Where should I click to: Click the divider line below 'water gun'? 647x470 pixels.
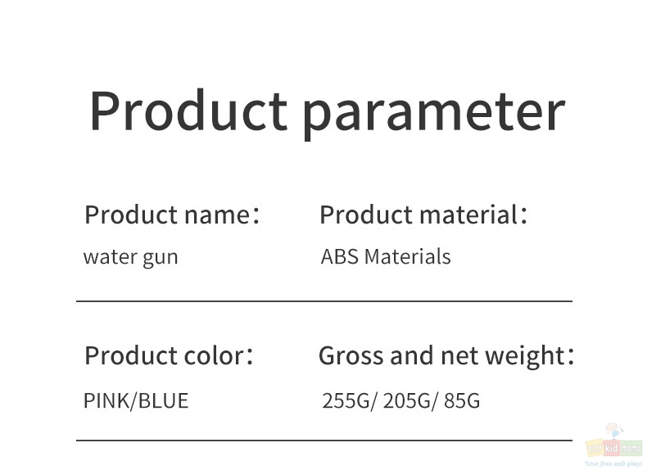[x=324, y=301]
